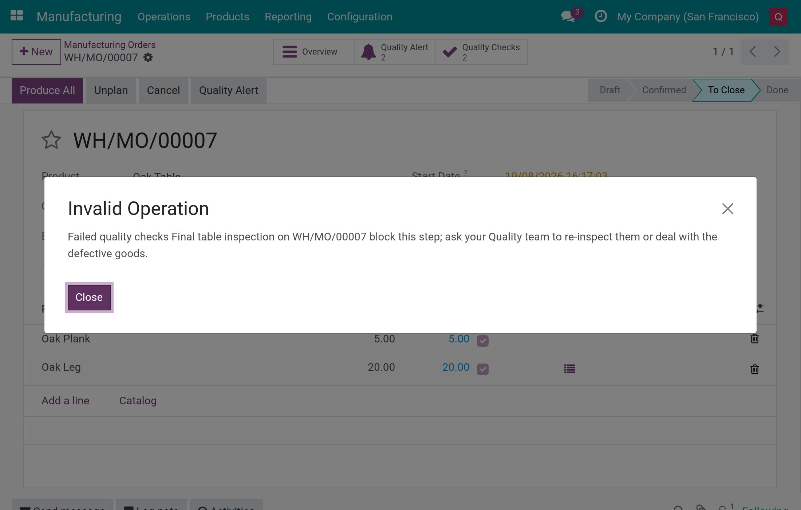Switch company My Company (San Francisco)
The image size is (801, 510).
[688, 17]
